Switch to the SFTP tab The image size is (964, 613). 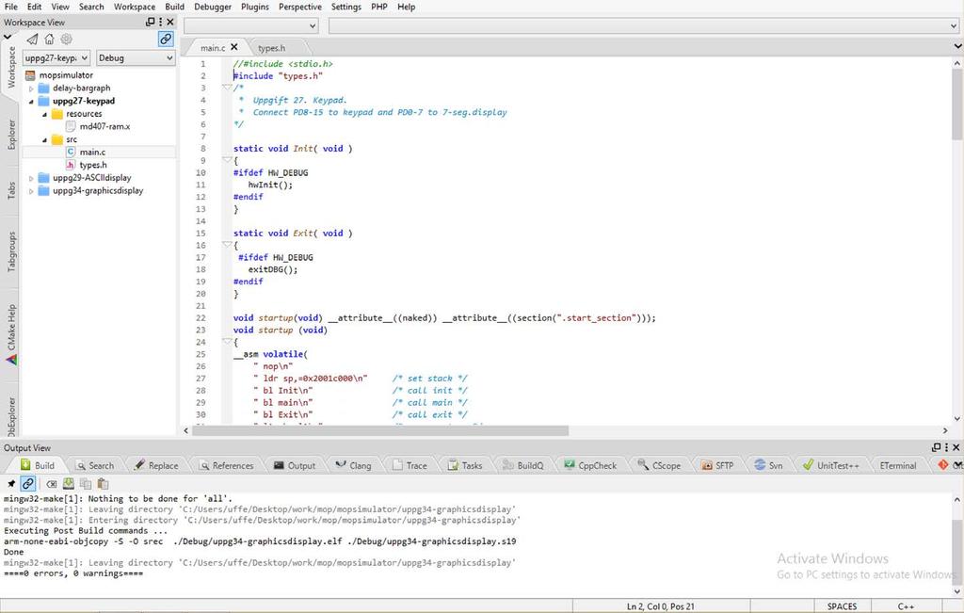pyautogui.click(x=717, y=465)
